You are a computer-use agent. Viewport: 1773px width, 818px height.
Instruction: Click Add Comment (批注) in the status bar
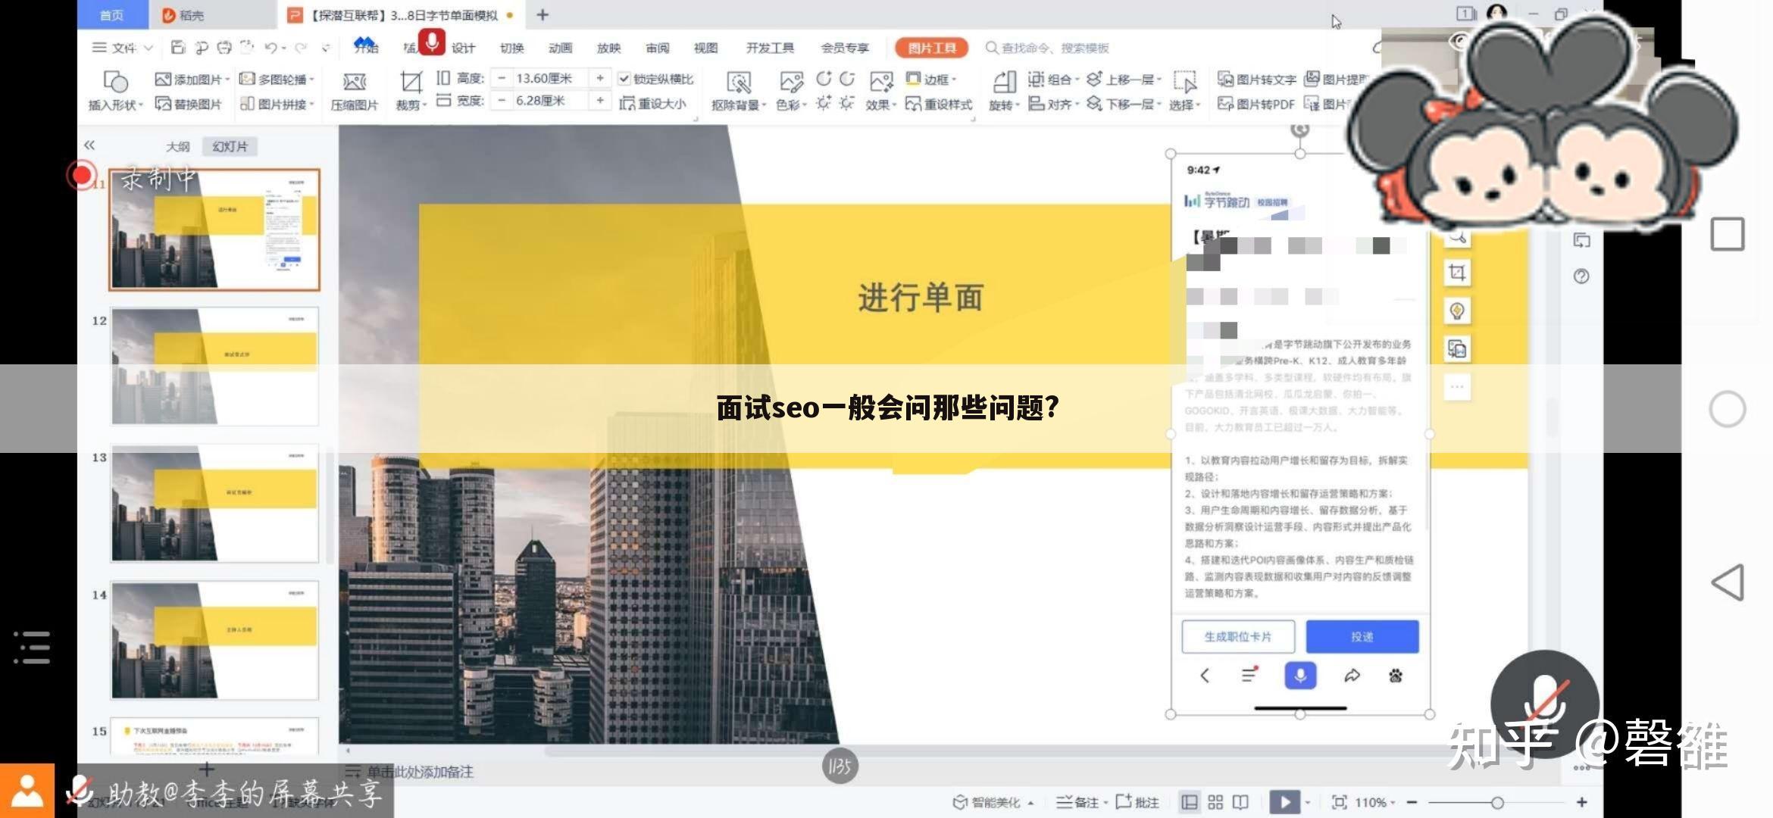pyautogui.click(x=1137, y=802)
